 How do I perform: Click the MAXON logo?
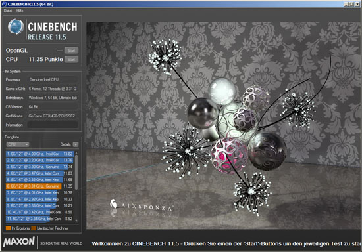[19, 241]
